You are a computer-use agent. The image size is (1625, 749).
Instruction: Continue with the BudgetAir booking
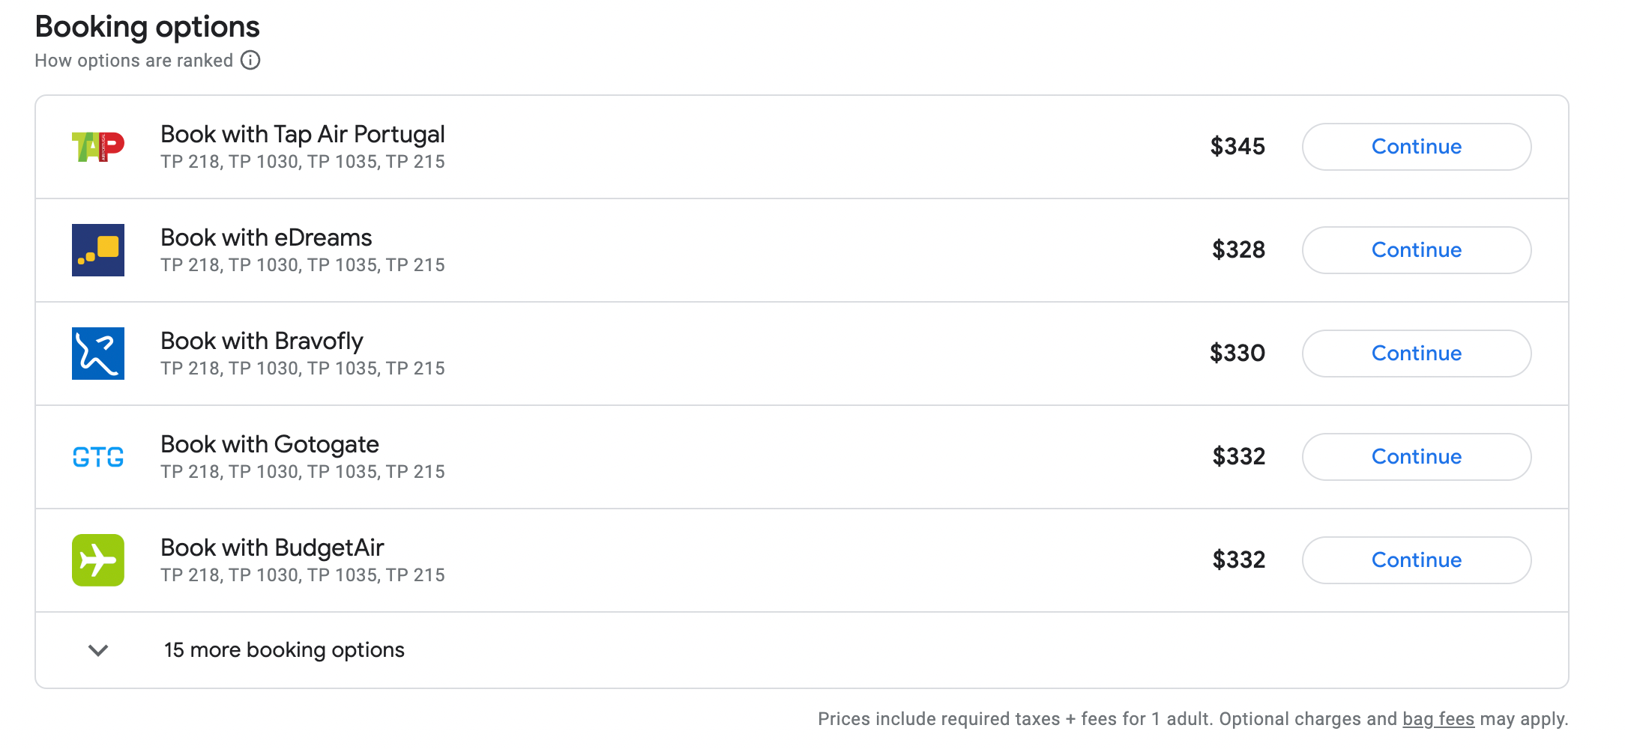click(x=1416, y=560)
